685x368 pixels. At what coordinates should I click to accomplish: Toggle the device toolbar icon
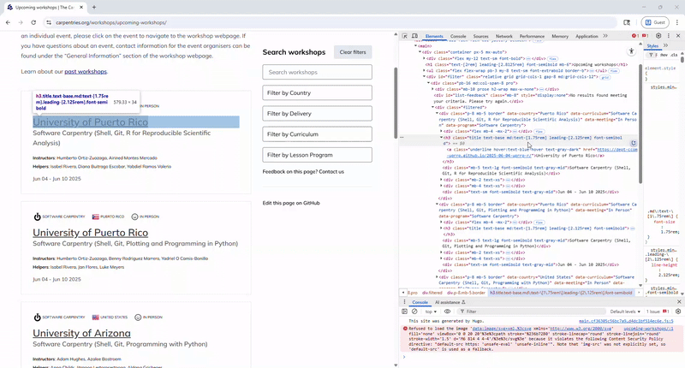click(x=415, y=36)
